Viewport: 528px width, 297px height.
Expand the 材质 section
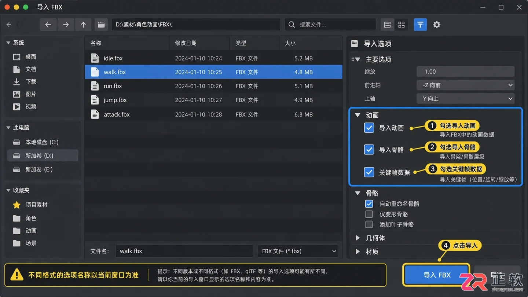point(358,252)
